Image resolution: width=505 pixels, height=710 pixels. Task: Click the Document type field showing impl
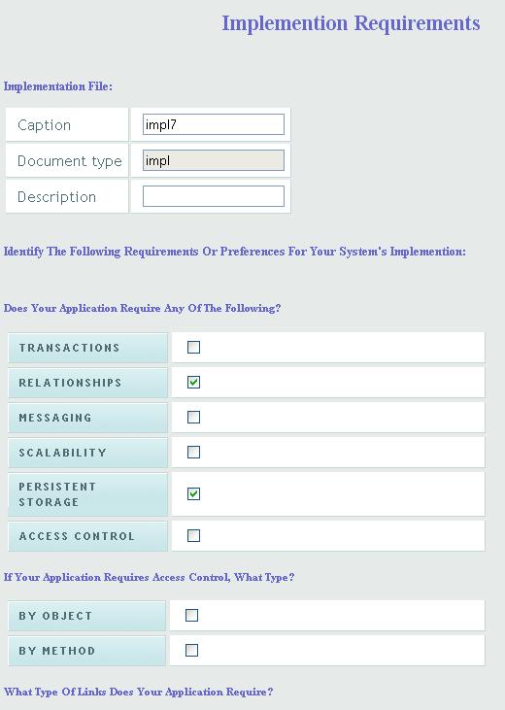click(214, 160)
